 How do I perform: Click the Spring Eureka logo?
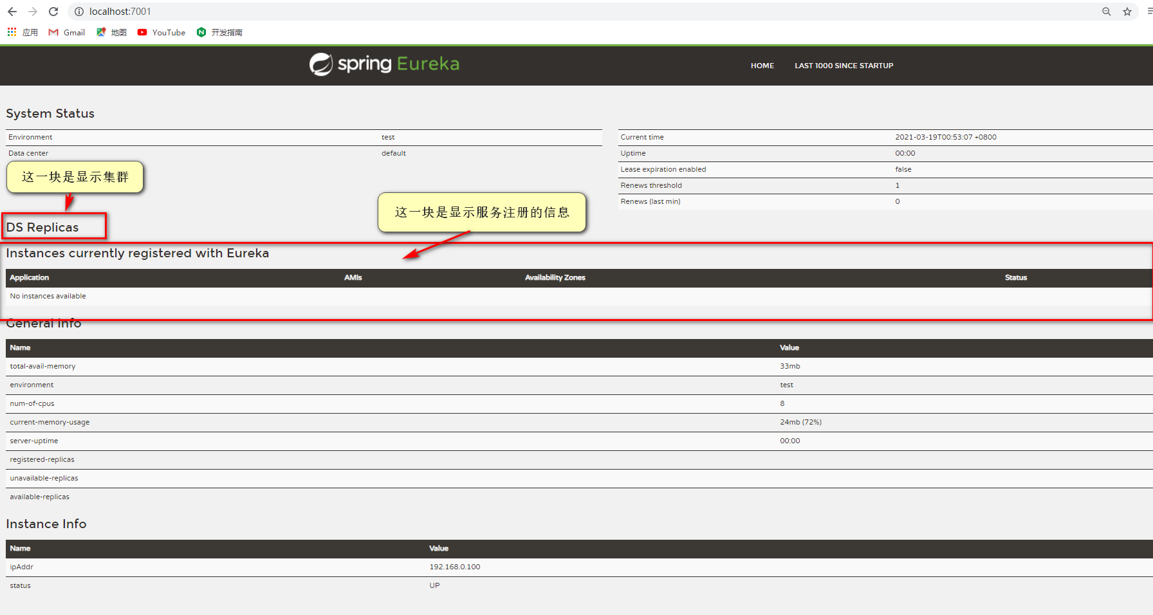point(384,64)
